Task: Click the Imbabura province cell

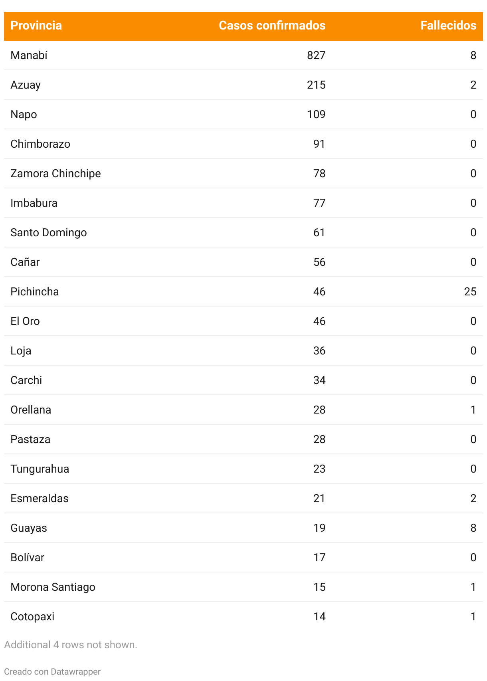Action: tap(34, 203)
